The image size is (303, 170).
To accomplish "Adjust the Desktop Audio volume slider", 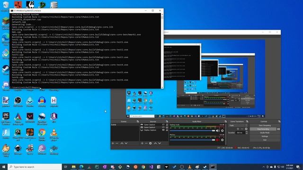I will (x=193, y=131).
